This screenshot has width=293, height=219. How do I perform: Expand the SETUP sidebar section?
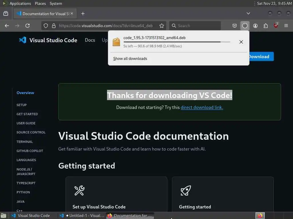coord(21,105)
